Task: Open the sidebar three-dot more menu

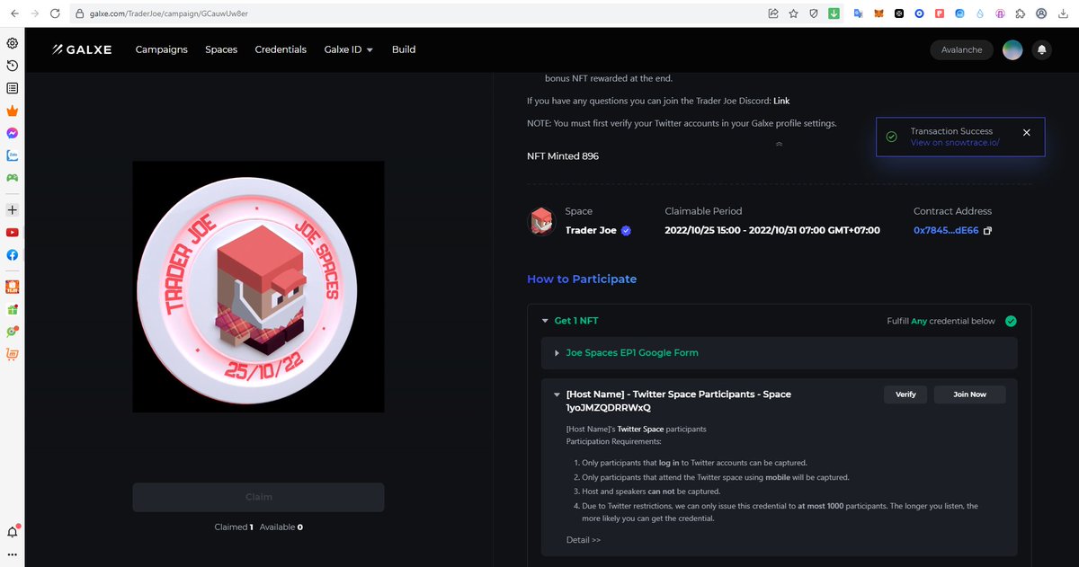Action: coord(13,554)
